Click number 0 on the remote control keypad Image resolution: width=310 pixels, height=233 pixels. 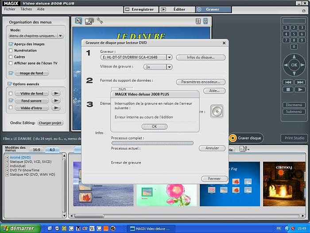click(x=294, y=47)
